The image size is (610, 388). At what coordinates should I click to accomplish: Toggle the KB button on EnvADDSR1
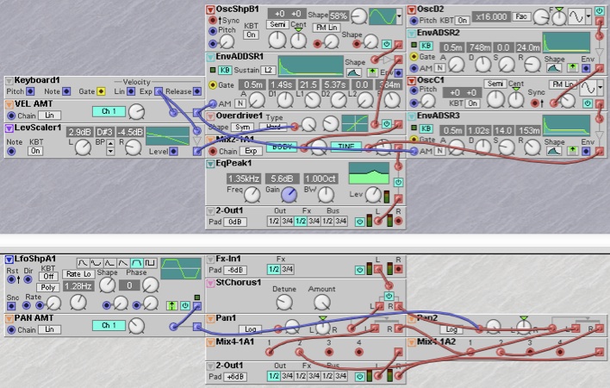click(223, 67)
